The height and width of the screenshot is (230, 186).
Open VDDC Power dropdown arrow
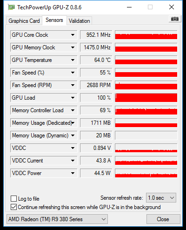coord(73,173)
